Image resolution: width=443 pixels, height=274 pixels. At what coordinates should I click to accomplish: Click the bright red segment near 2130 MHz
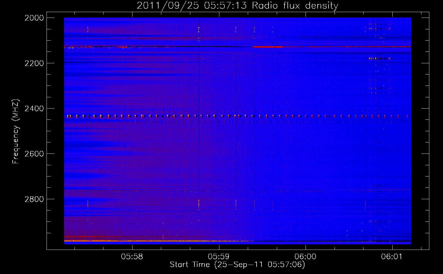(x=267, y=47)
